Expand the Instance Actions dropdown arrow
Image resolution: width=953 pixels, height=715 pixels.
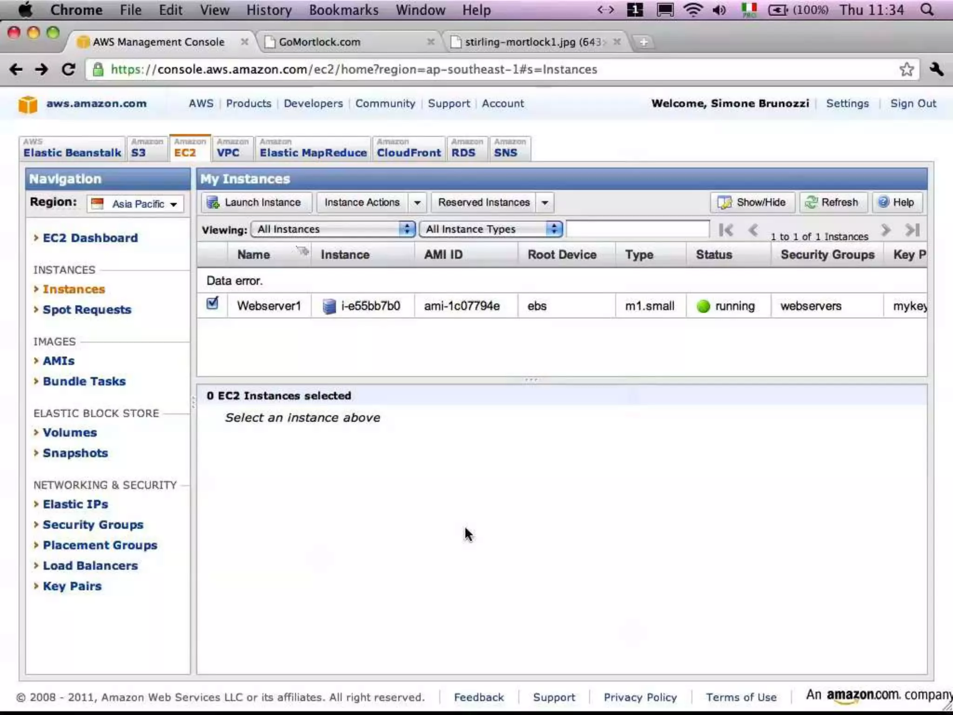(417, 202)
